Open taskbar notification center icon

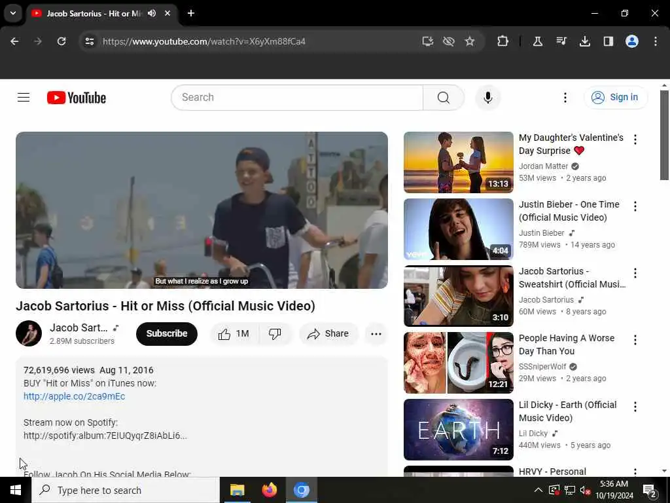pos(650,491)
